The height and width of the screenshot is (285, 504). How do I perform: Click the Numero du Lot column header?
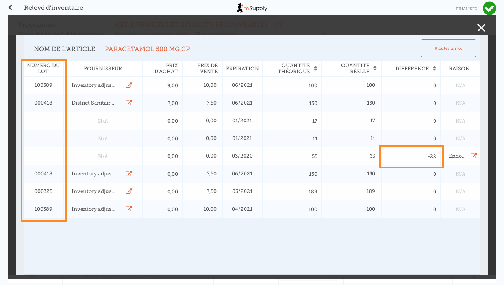[x=43, y=68]
